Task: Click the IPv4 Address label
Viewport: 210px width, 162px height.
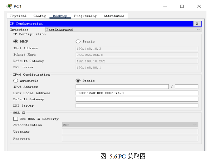Action: click(25, 48)
